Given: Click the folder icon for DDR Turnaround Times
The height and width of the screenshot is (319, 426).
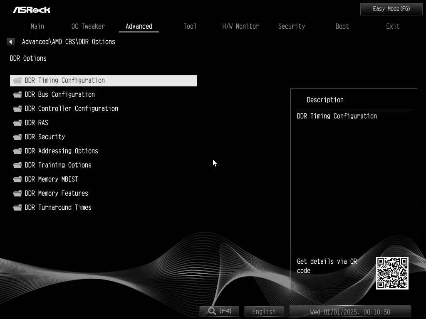Looking at the screenshot, I should [x=17, y=208].
